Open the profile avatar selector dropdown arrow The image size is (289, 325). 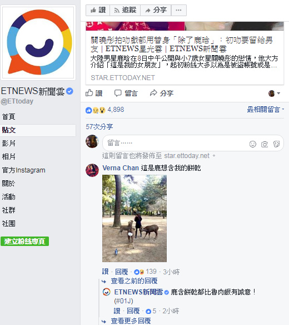[278, 93]
